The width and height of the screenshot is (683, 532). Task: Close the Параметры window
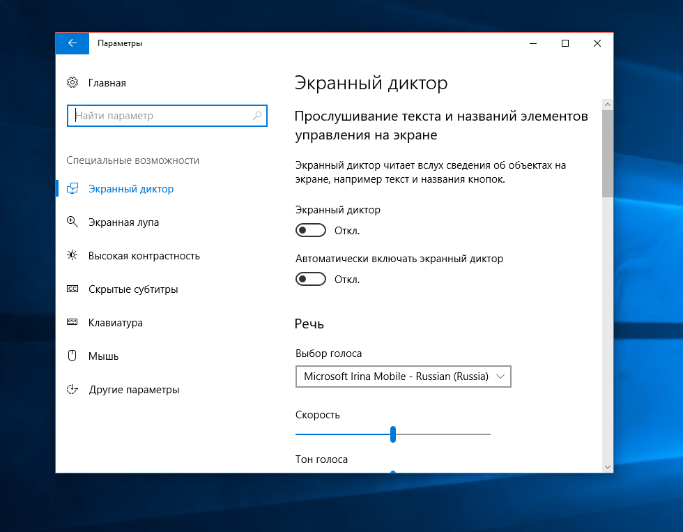click(597, 43)
